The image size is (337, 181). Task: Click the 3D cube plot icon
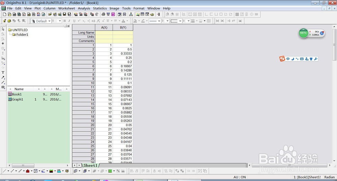pos(67,171)
